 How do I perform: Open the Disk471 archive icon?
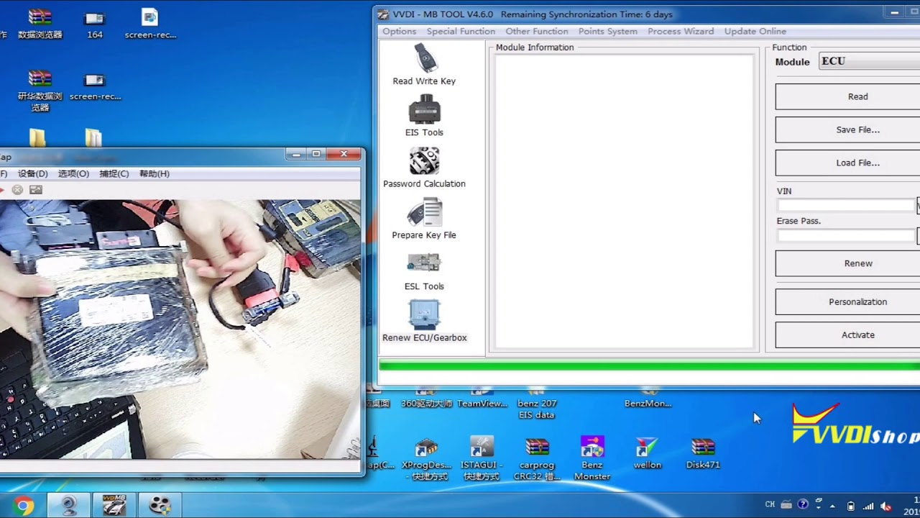click(702, 453)
